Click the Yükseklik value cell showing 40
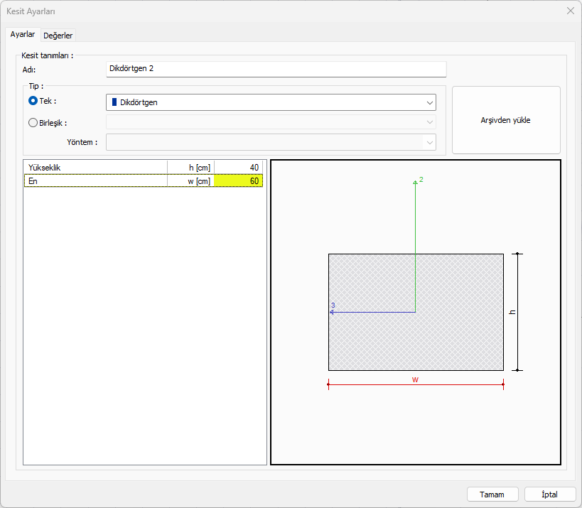Image resolution: width=582 pixels, height=508 pixels. [239, 167]
